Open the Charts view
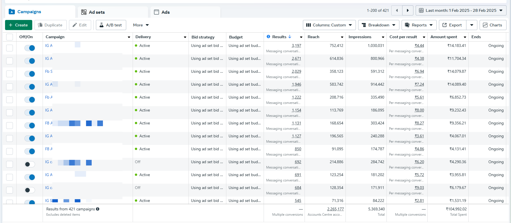 point(493,25)
